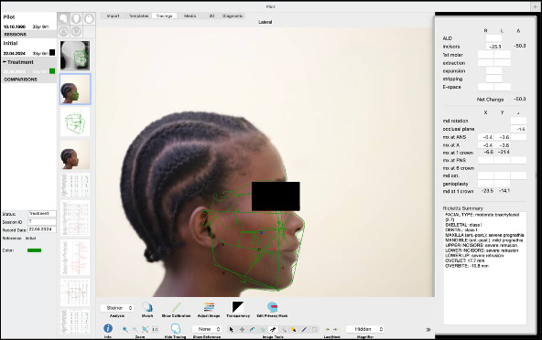
Task: Click the Session ID field
Action: [41, 221]
